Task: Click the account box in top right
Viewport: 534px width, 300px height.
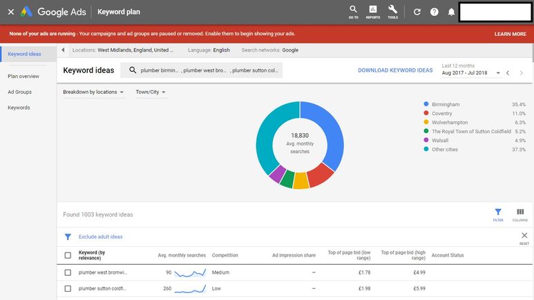Action: click(495, 12)
